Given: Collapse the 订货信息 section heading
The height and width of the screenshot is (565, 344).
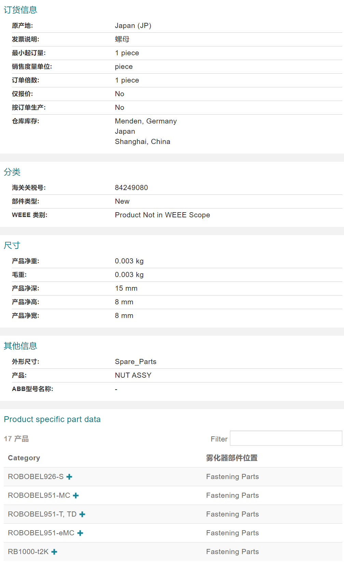Looking at the screenshot, I should pos(20,10).
